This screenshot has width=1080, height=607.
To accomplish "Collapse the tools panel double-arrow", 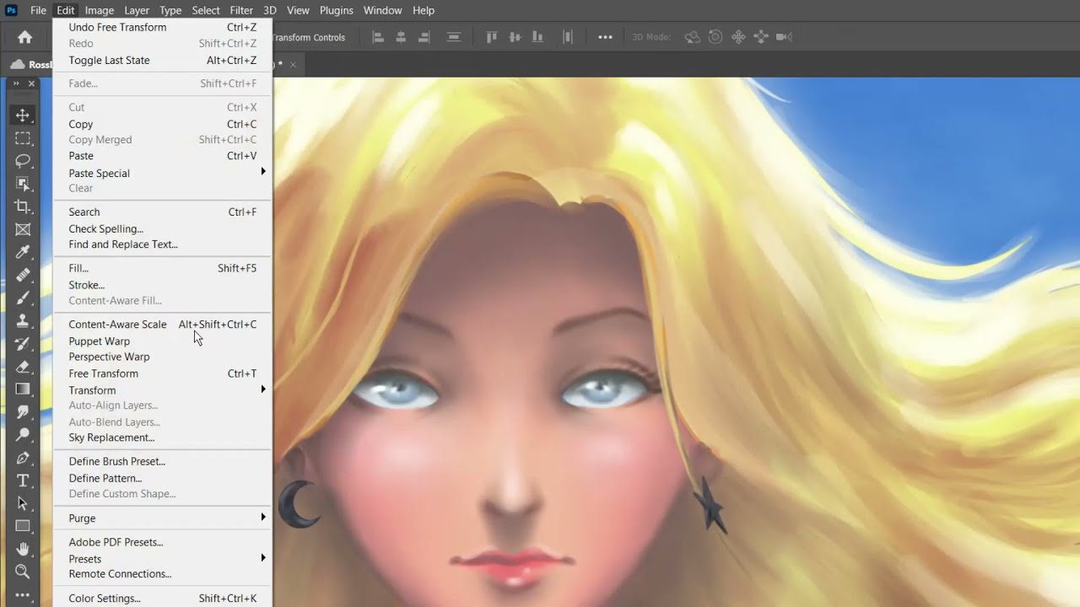I will [x=16, y=83].
